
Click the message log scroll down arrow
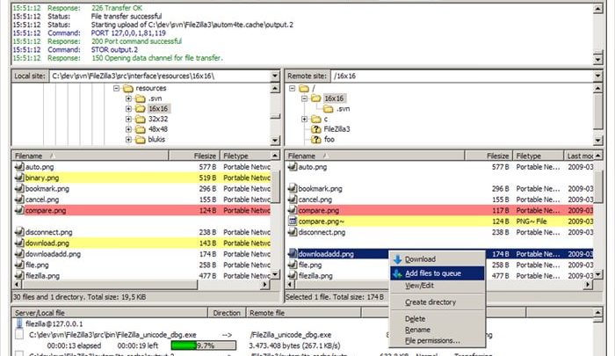point(597,60)
